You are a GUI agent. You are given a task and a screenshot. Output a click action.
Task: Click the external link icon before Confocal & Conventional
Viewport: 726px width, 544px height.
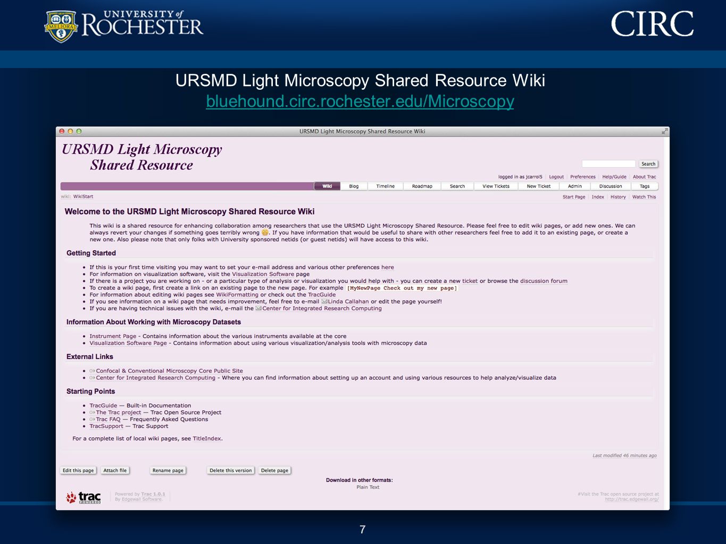(92, 371)
